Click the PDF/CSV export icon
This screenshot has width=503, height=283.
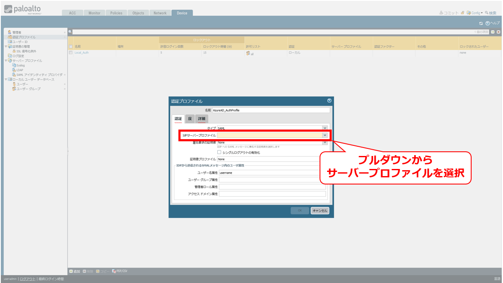(114, 271)
